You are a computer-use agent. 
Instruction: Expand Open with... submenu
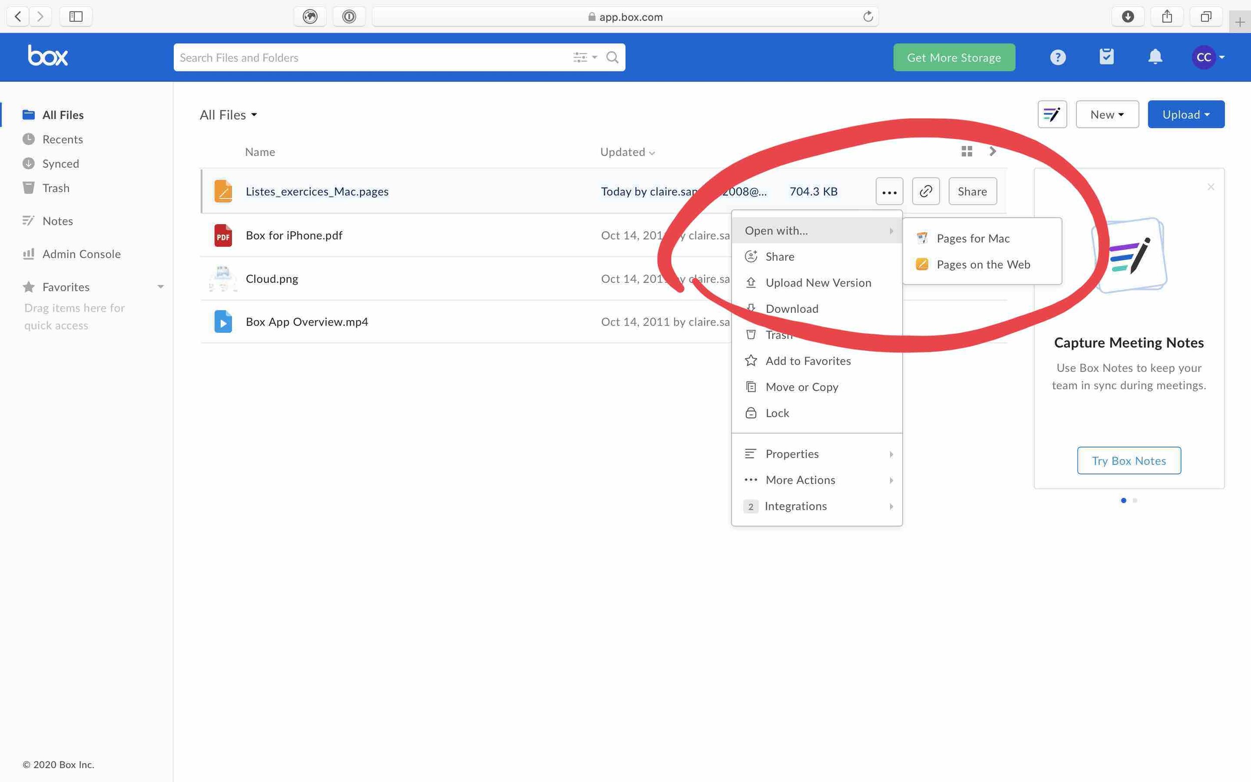[817, 231]
